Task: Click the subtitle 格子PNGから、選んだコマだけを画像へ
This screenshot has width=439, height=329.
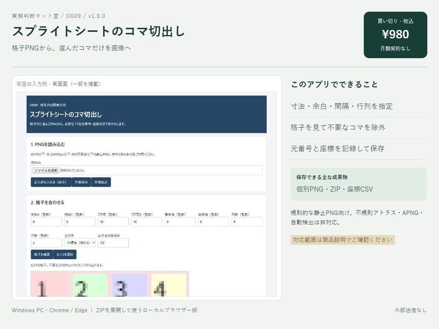Action: pyautogui.click(x=72, y=48)
